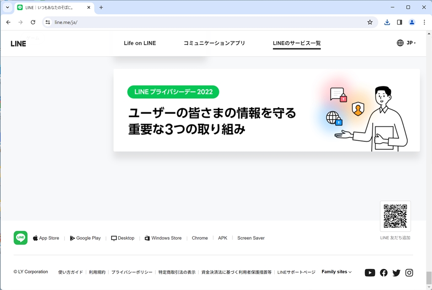Open the LINEサポートページ link
The image size is (432, 290).
pyautogui.click(x=296, y=272)
